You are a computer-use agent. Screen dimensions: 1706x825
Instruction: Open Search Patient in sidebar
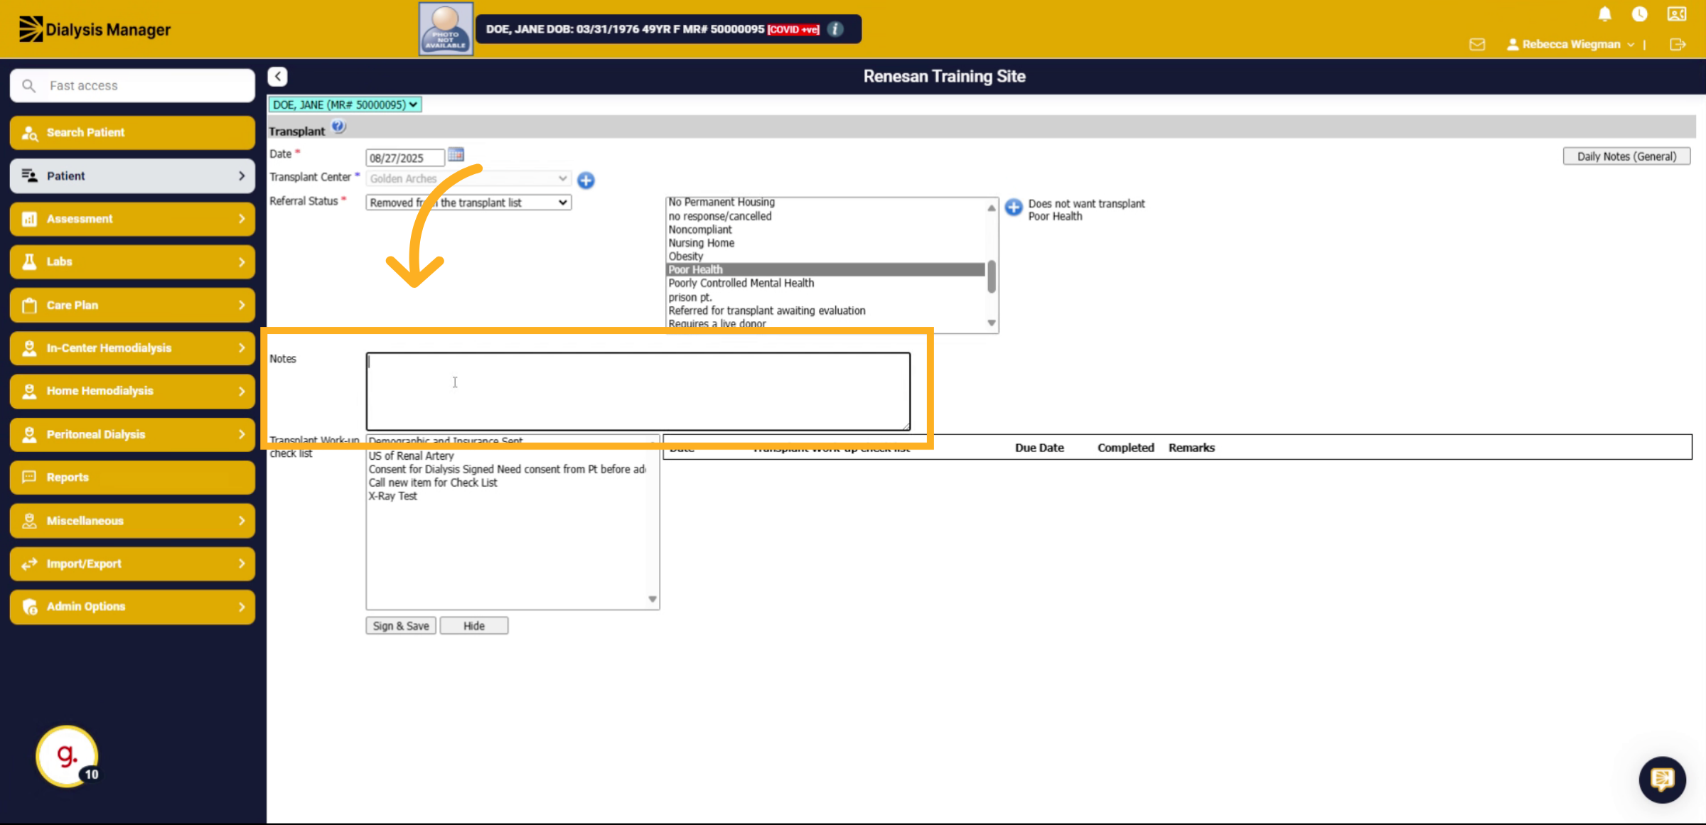pos(133,132)
